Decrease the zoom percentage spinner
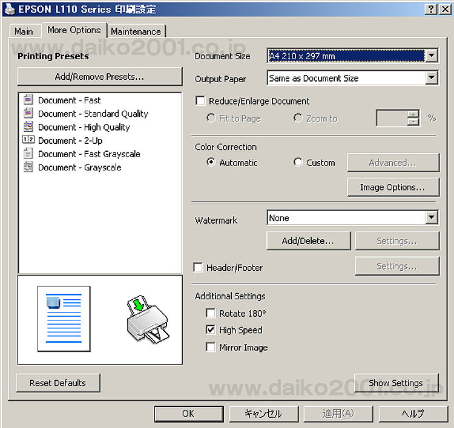 [x=413, y=122]
